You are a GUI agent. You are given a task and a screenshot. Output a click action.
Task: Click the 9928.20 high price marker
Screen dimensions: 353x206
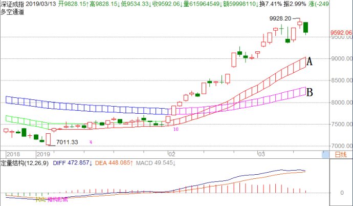click(280, 18)
